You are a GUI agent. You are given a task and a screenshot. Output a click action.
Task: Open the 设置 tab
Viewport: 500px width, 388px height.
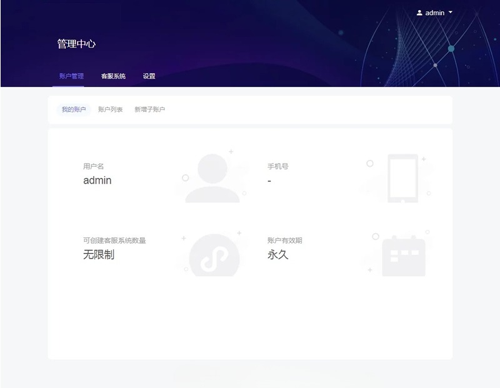tap(148, 76)
